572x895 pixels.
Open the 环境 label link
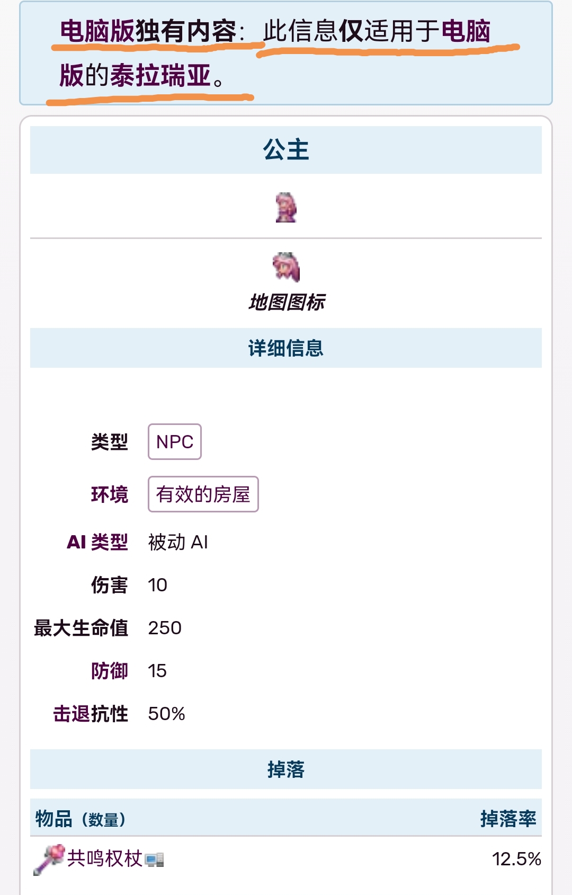109,494
